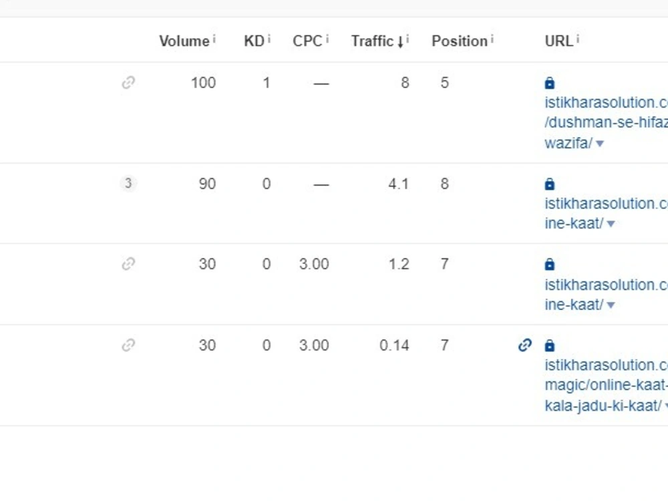
Task: Open the info tooltip next to KD
Action: click(x=269, y=39)
